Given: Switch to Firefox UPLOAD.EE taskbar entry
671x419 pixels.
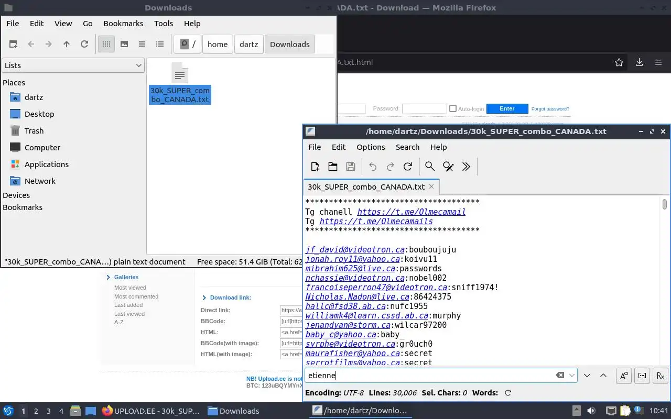Looking at the screenshot, I should pyautogui.click(x=150, y=411).
